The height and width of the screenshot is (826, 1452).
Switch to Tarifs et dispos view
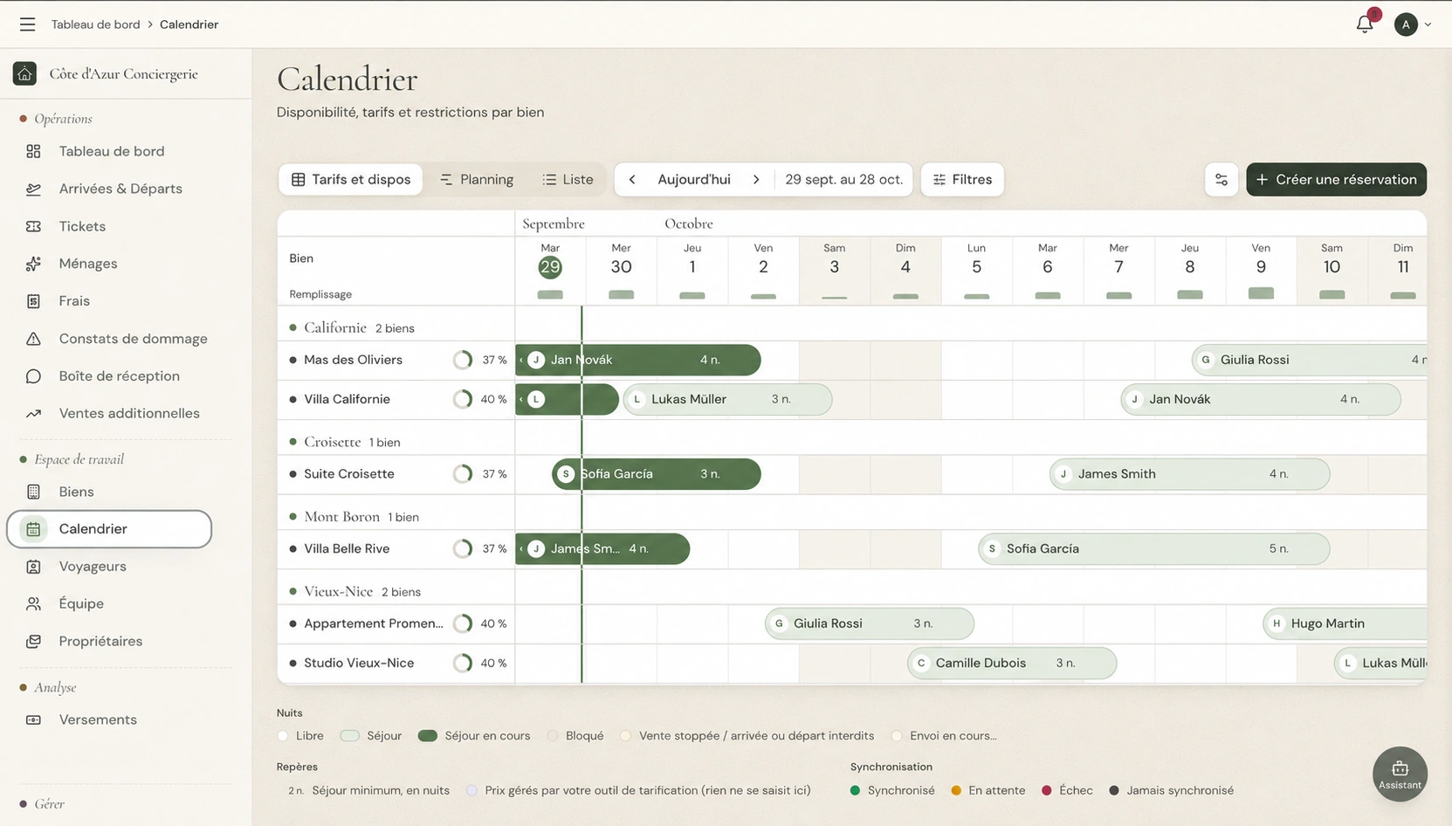[351, 180]
